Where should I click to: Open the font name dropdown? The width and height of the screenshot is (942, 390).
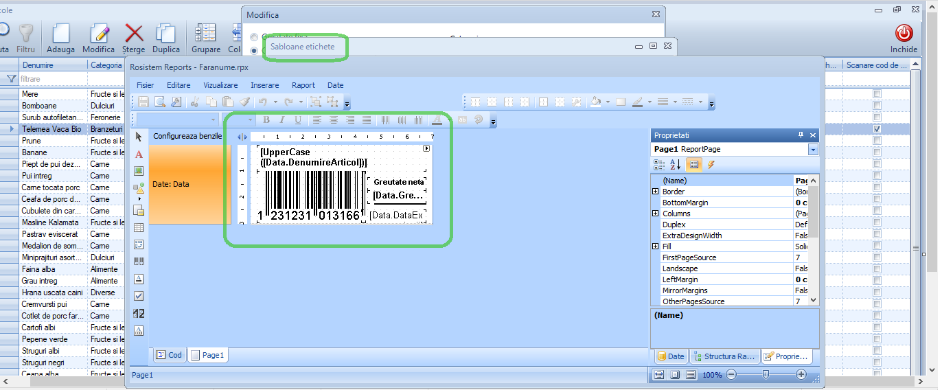tap(214, 119)
